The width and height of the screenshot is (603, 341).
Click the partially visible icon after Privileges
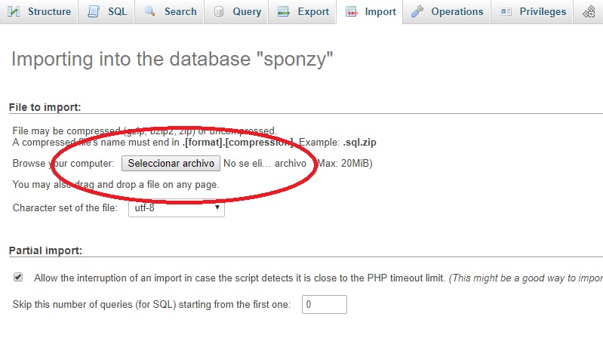589,12
